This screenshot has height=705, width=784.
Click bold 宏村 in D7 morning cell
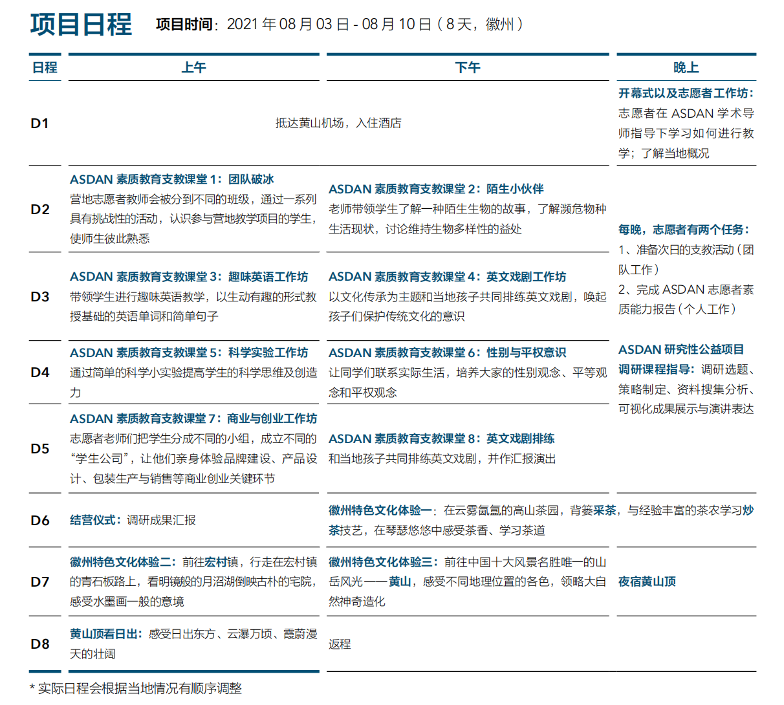216,562
